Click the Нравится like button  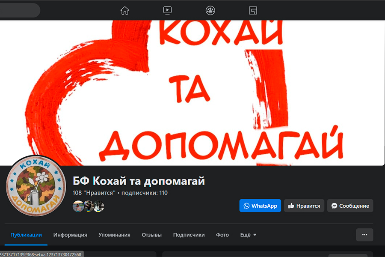point(304,206)
